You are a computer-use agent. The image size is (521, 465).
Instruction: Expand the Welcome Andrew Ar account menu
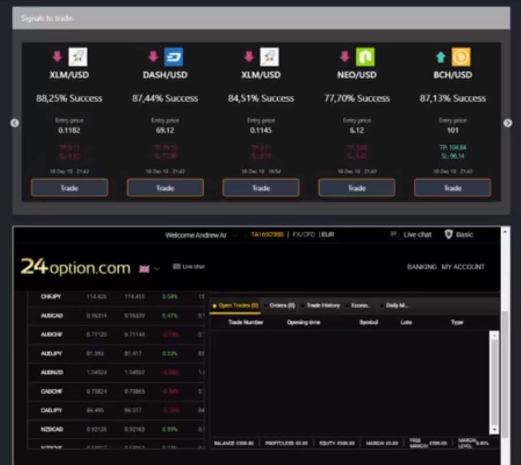(235, 235)
